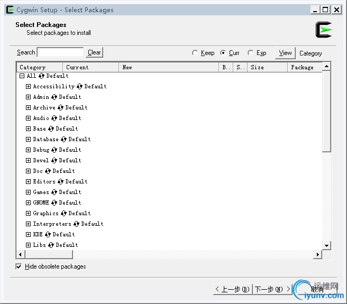Click the Current column header
The width and height of the screenshot is (347, 304).
point(91,67)
